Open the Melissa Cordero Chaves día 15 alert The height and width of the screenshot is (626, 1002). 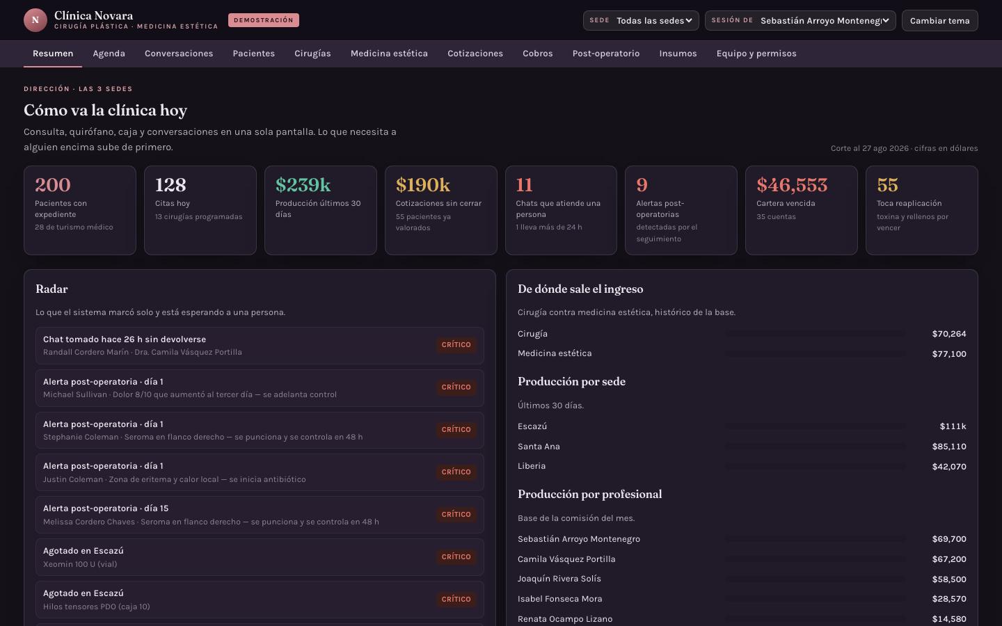click(260, 515)
